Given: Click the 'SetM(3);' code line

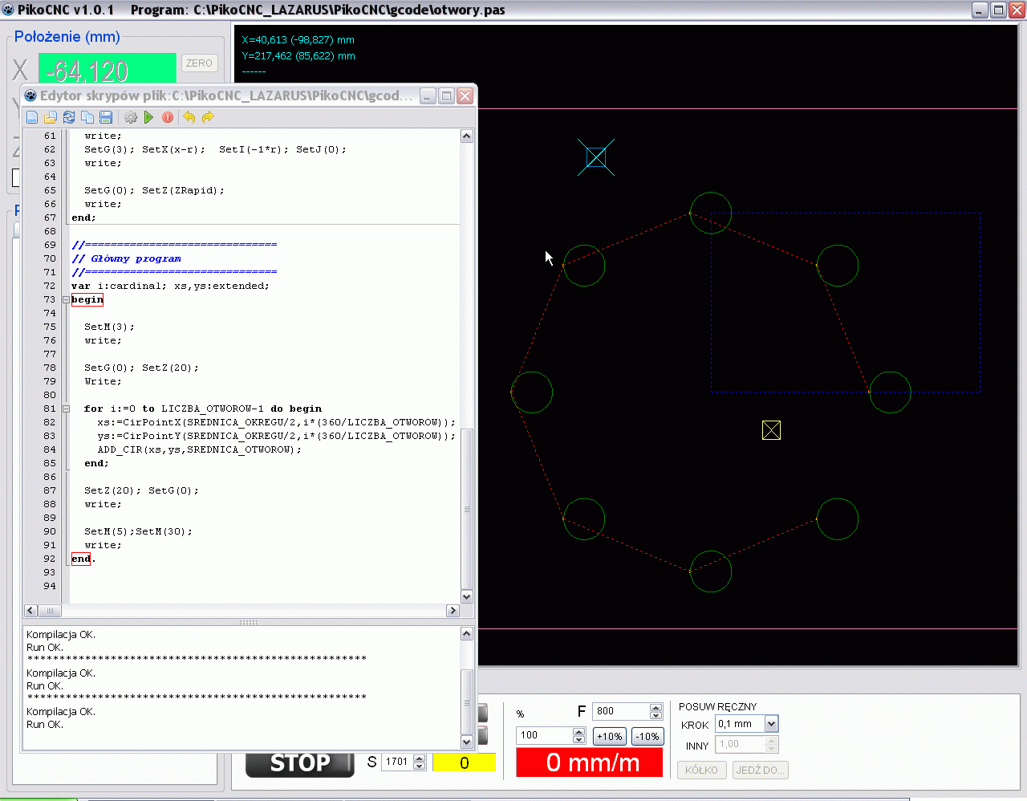Looking at the screenshot, I should (x=110, y=327).
